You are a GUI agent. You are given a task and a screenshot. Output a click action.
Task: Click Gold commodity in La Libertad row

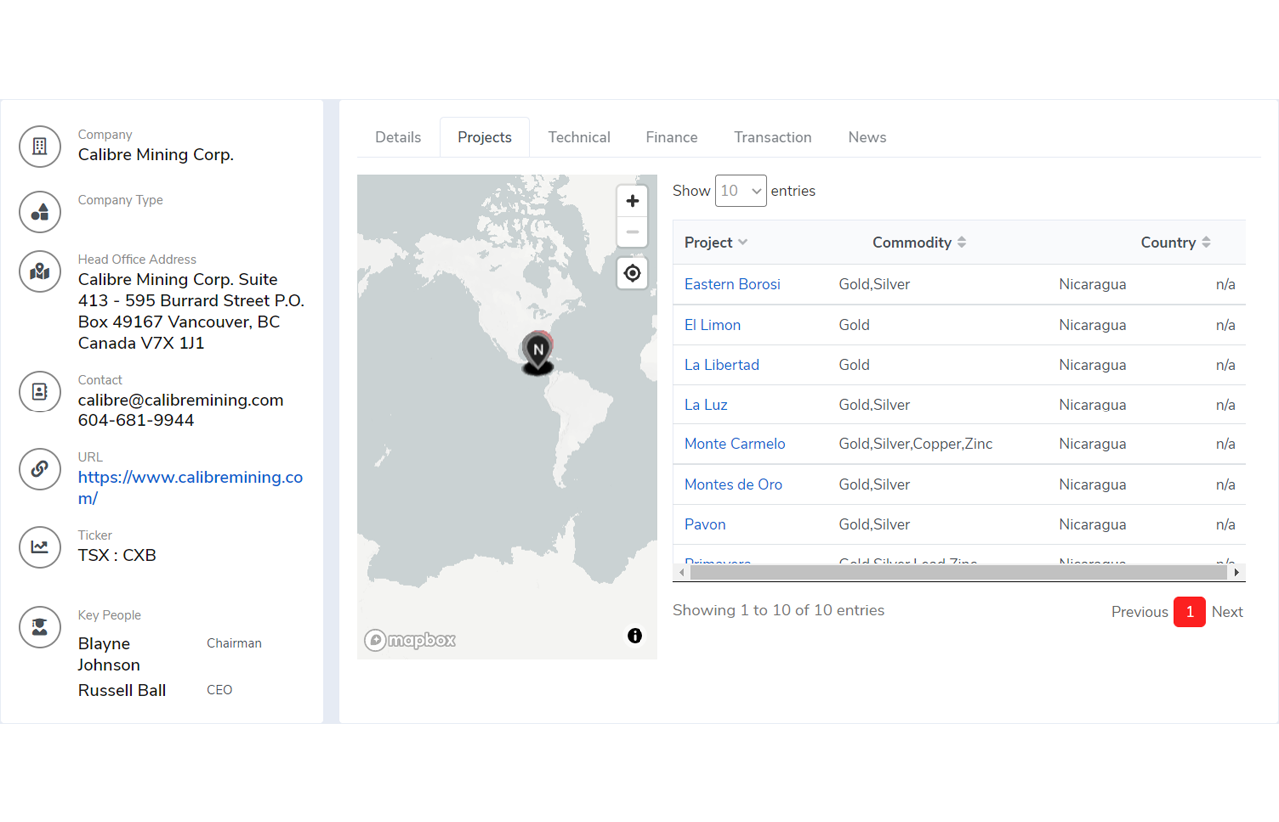click(x=854, y=365)
